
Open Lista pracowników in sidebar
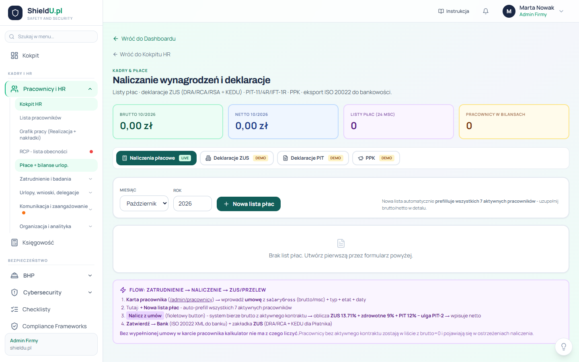[56, 118]
